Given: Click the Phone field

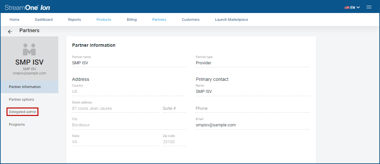Looking at the screenshot, I should point(253,108).
